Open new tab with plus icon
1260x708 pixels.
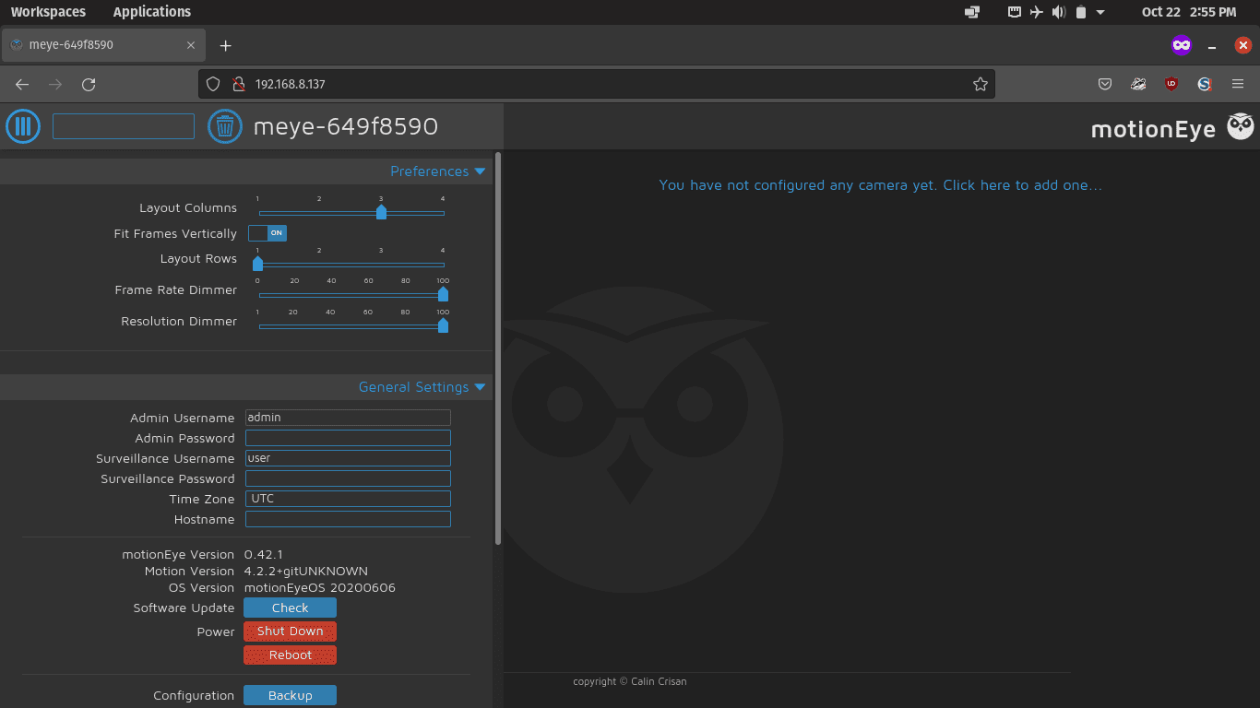(x=225, y=45)
